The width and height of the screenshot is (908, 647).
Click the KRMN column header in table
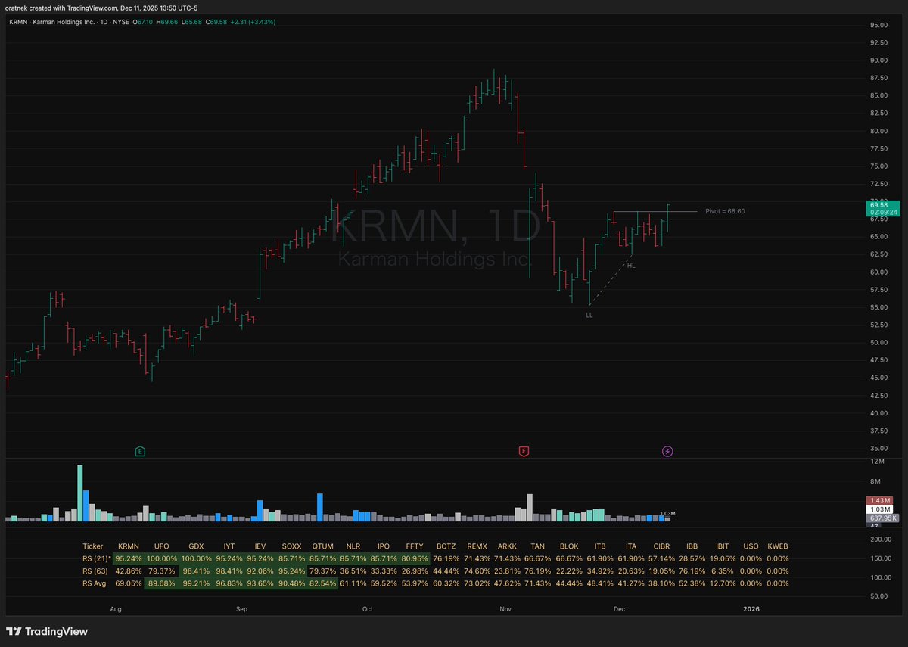point(129,546)
